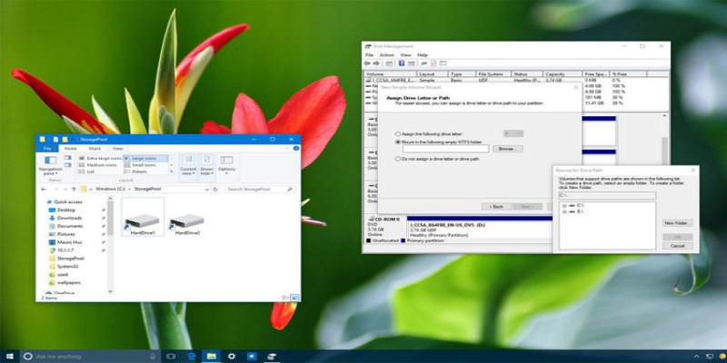Click the Browse... button
The image size is (727, 363).
pyautogui.click(x=508, y=149)
